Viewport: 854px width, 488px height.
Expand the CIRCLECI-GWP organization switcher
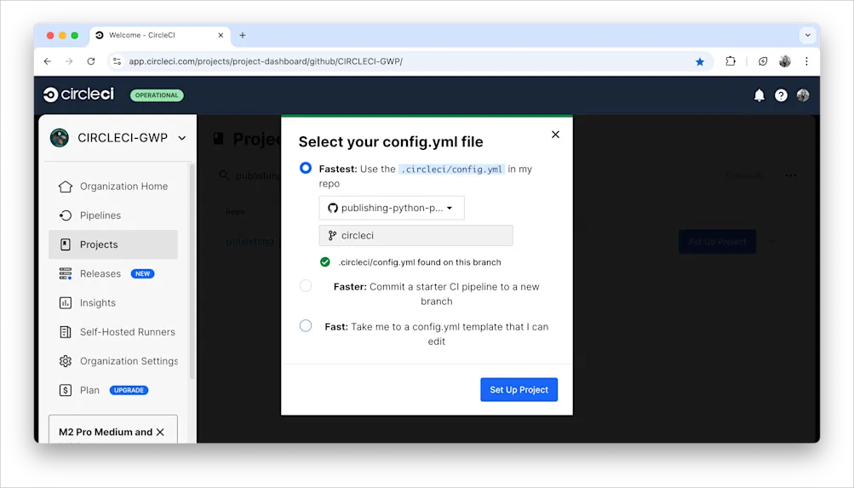(182, 138)
